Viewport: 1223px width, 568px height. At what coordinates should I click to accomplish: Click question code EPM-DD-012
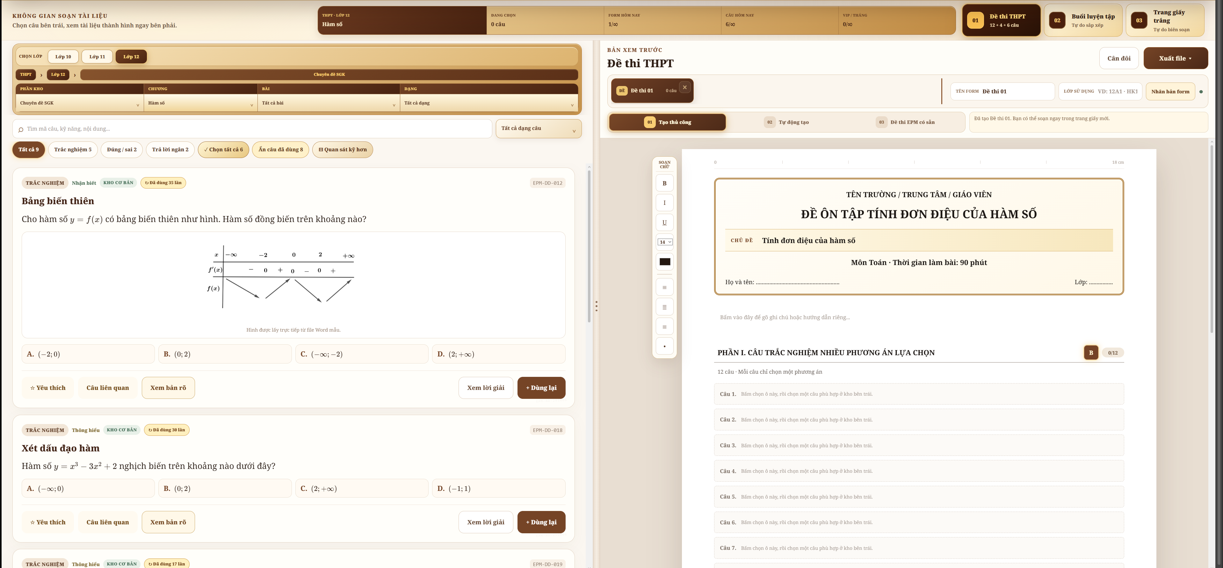pos(547,183)
